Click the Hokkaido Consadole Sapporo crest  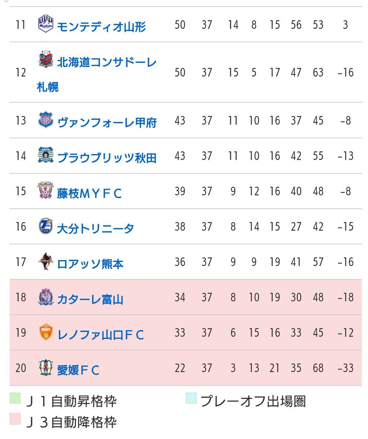46,60
